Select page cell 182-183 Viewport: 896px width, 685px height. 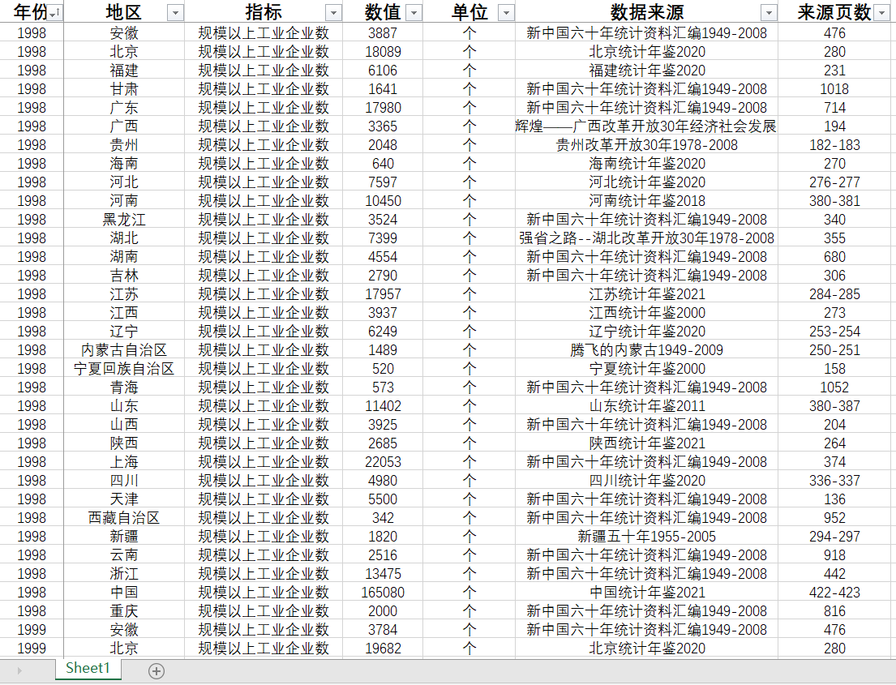(834, 144)
